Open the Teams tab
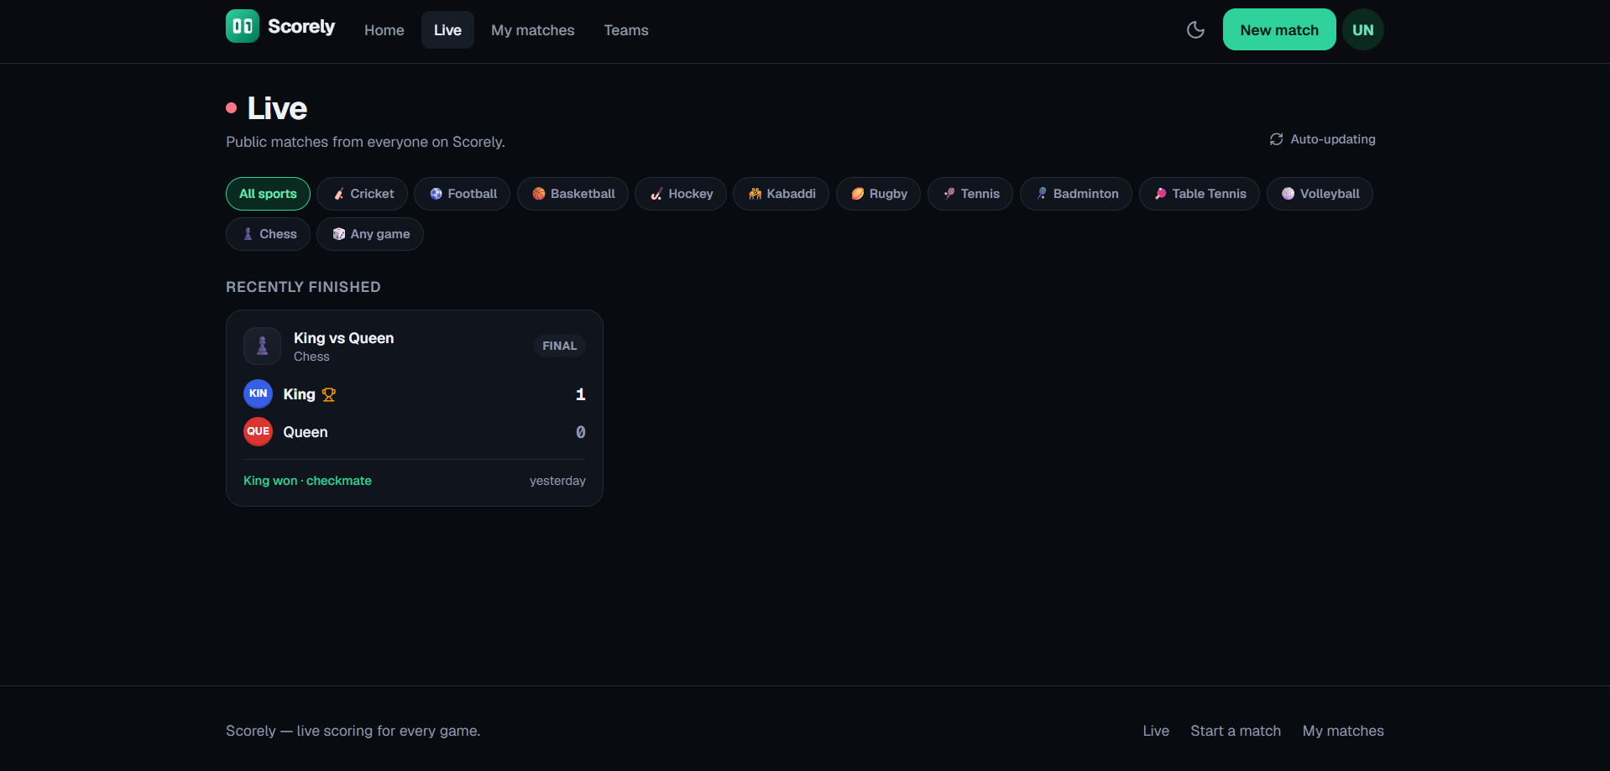Screen dimensions: 1610x771 626,30
